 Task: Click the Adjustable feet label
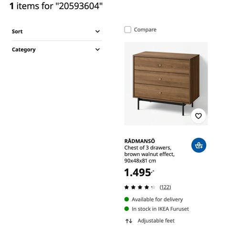tap(156, 221)
